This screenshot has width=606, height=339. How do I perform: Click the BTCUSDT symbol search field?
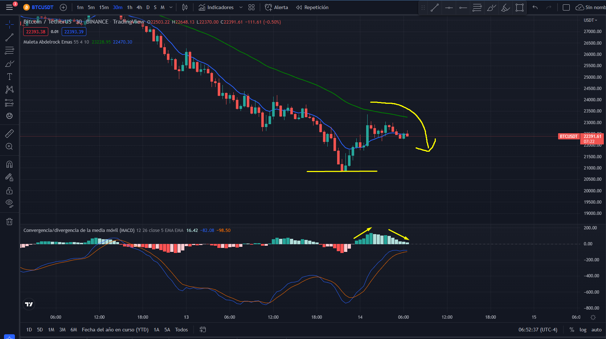pos(38,7)
